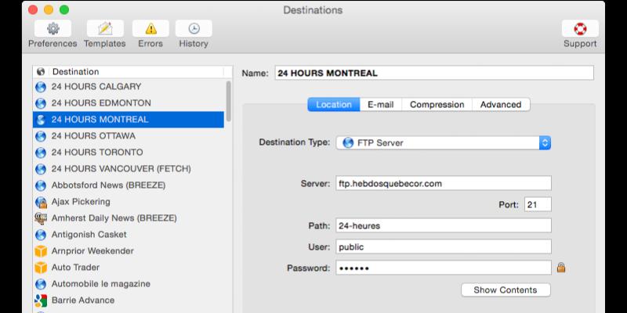Click icon beside Amherst Daily News

(x=41, y=218)
